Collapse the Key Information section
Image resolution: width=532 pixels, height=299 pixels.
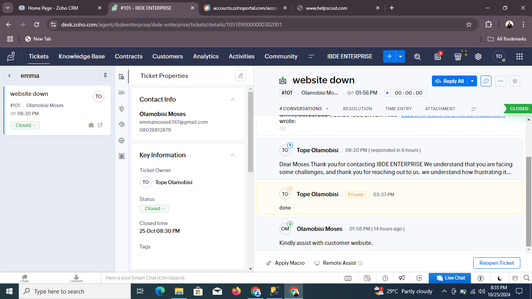233,155
